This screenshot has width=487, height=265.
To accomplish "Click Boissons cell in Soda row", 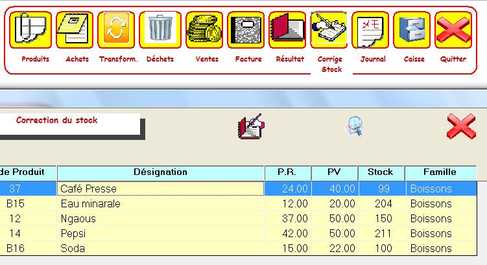I will 442,248.
